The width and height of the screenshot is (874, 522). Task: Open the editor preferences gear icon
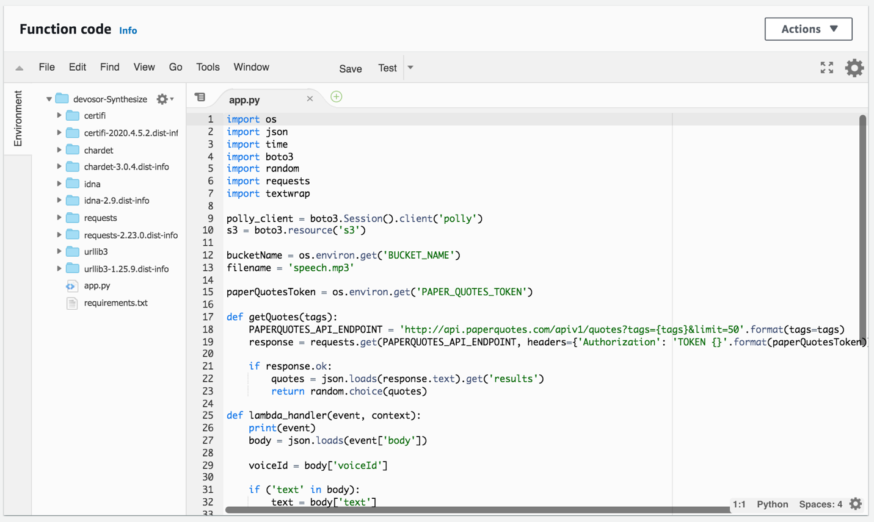[x=854, y=68]
